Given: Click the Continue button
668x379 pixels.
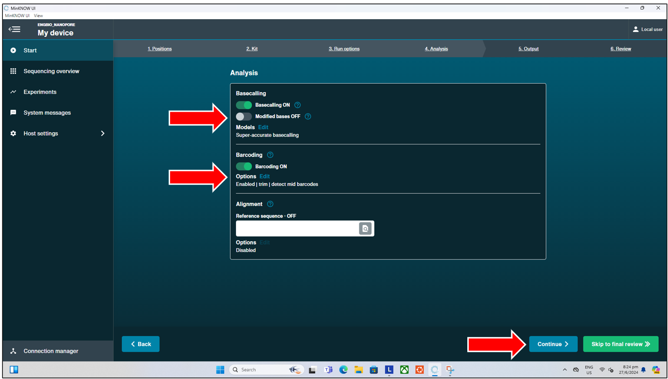Looking at the screenshot, I should (x=553, y=344).
